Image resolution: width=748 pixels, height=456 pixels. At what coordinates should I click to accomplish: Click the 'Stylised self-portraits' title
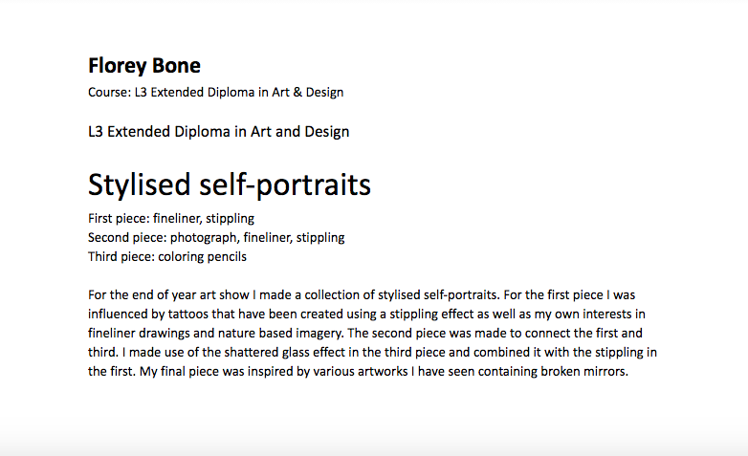tap(230, 185)
